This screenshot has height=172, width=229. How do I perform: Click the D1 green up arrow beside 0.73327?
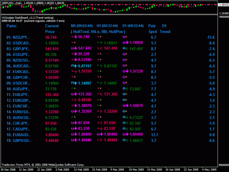pos(127,117)
